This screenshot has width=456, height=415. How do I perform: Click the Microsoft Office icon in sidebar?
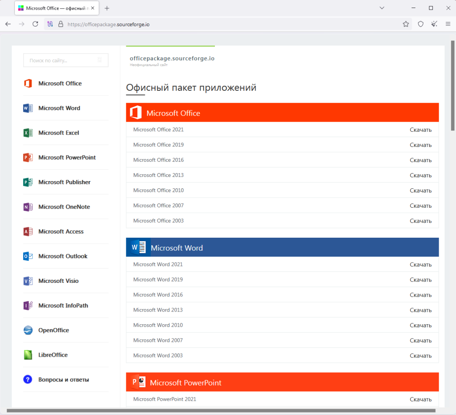point(28,84)
